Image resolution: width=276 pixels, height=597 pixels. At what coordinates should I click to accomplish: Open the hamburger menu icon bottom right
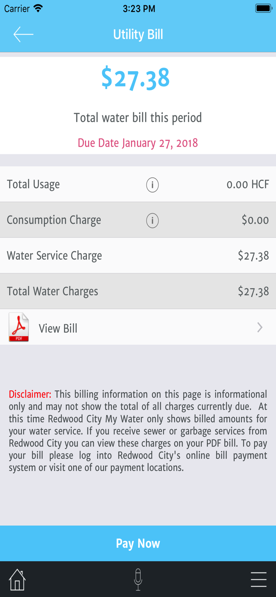[258, 579]
